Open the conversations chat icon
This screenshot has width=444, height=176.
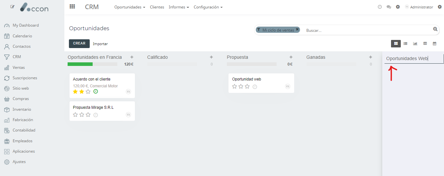tap(389, 7)
